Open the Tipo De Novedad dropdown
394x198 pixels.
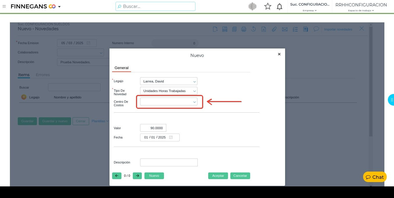coord(169,91)
